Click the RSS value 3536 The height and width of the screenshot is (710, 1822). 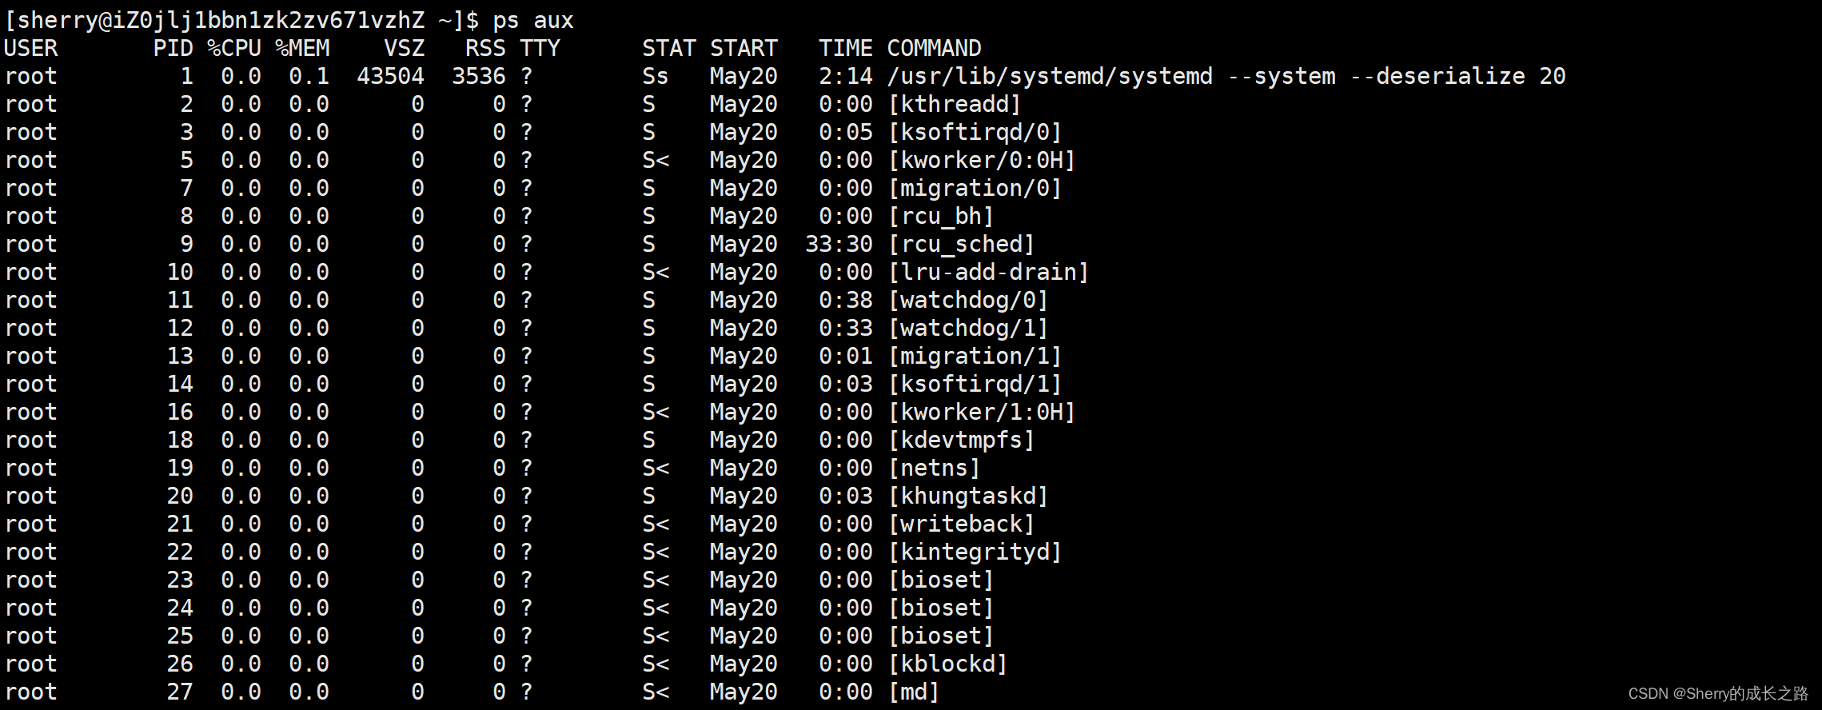click(479, 77)
